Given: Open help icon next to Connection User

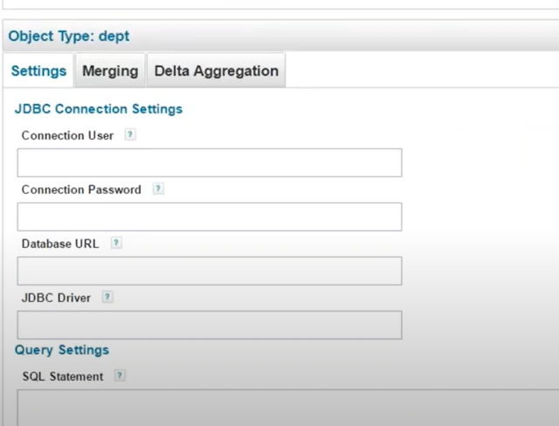Looking at the screenshot, I should coord(130,134).
